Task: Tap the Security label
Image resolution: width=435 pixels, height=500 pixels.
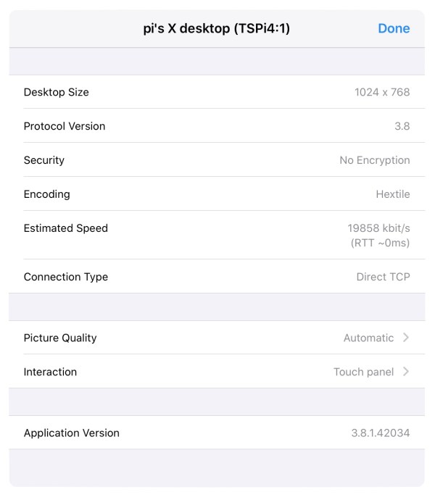Action: 44,160
